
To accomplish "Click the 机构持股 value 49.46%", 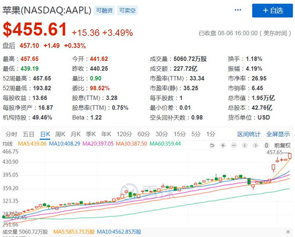I will [x=42, y=118].
